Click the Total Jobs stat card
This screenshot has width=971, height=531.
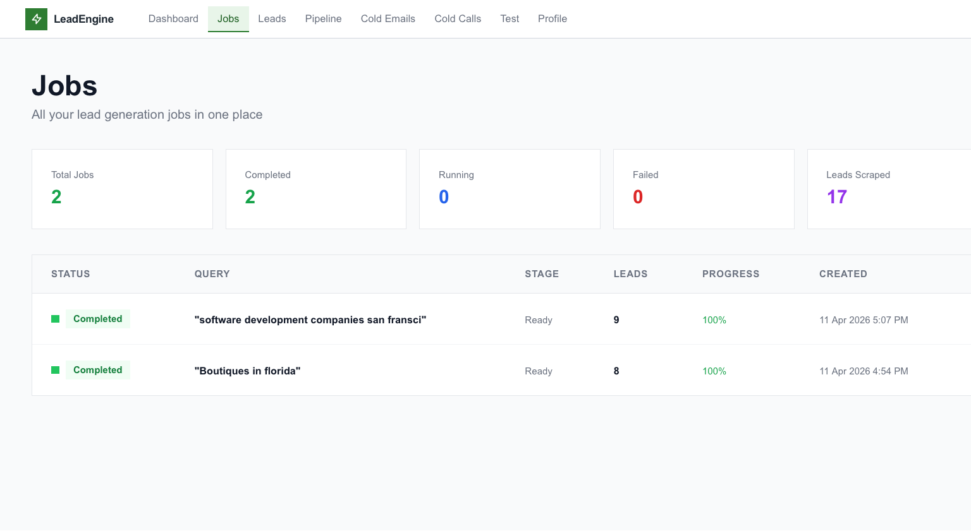click(x=122, y=189)
